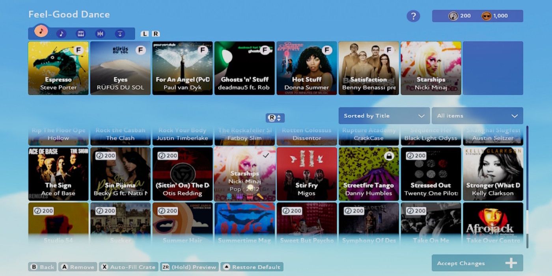Click the 200 price badge on Sucker
This screenshot has height=276, width=552.
click(106, 211)
